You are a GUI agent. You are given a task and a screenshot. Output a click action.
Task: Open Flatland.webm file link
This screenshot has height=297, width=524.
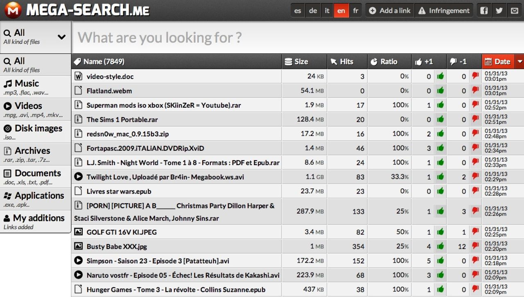tap(109, 91)
